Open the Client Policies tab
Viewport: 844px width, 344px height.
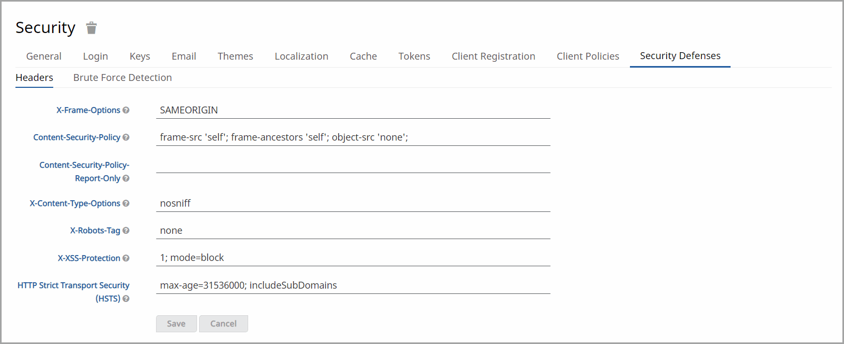588,56
